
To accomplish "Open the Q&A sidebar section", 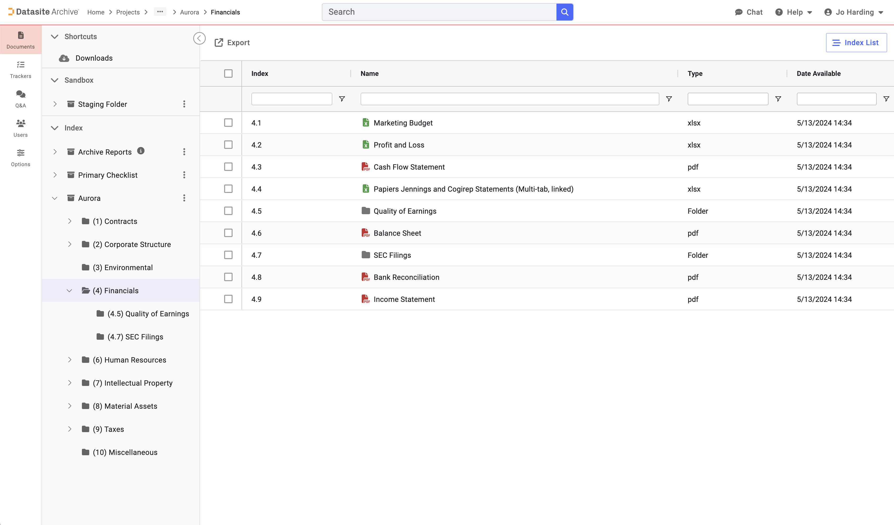I will tap(20, 99).
